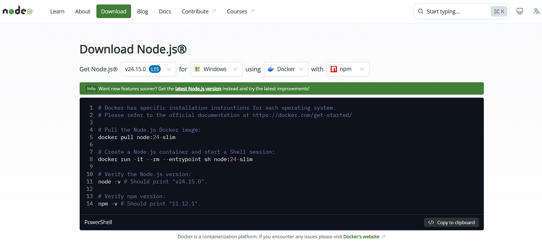
Task: Click the Windows logo icon
Action: (x=197, y=69)
